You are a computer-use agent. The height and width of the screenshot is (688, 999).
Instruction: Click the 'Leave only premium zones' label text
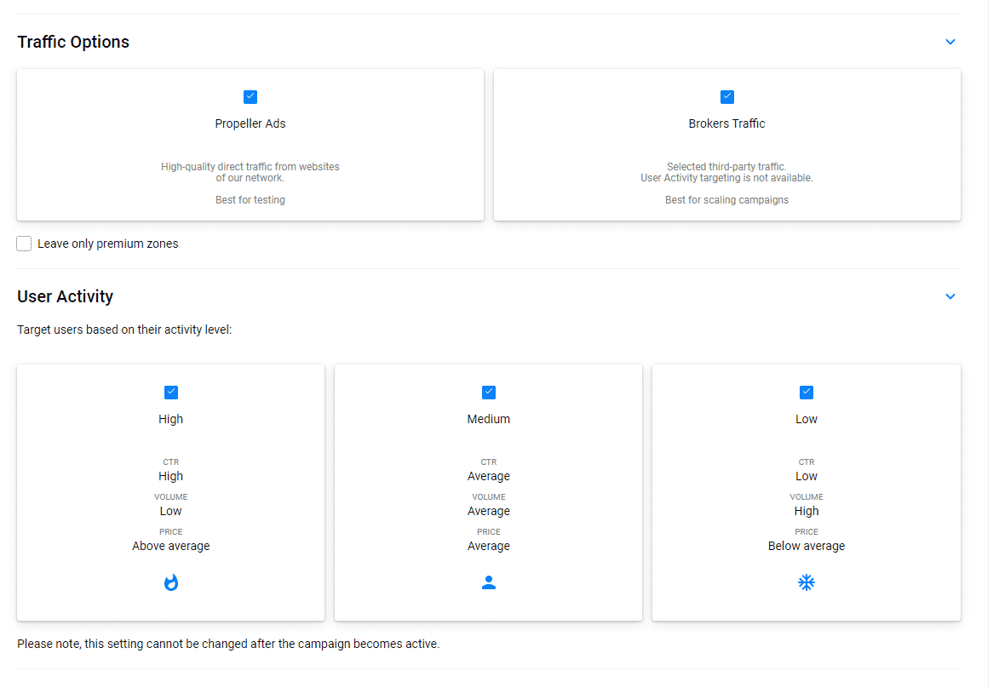point(108,244)
